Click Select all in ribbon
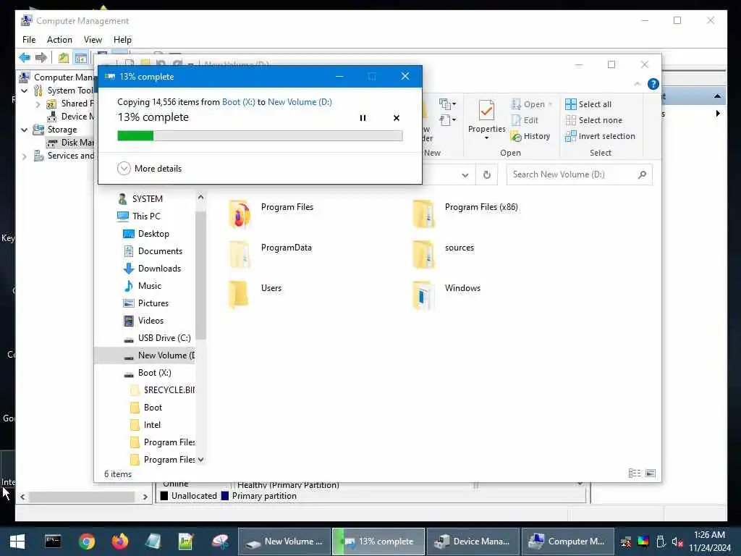741x556 pixels. [x=588, y=104]
